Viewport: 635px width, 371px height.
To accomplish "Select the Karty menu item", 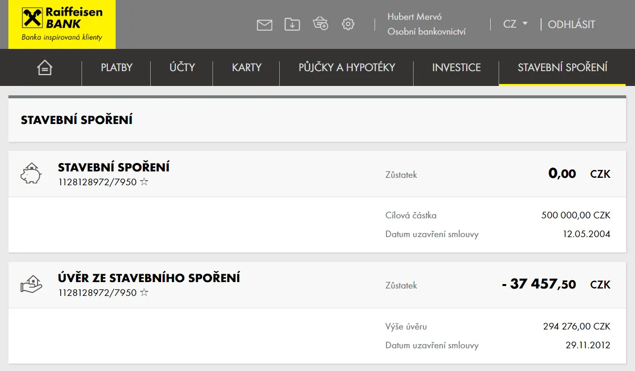I will pyautogui.click(x=247, y=68).
